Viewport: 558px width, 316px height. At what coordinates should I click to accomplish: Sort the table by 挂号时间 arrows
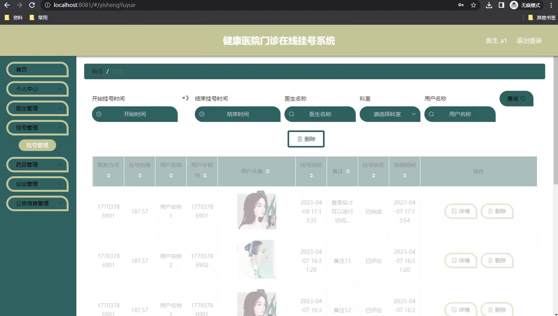click(x=311, y=175)
